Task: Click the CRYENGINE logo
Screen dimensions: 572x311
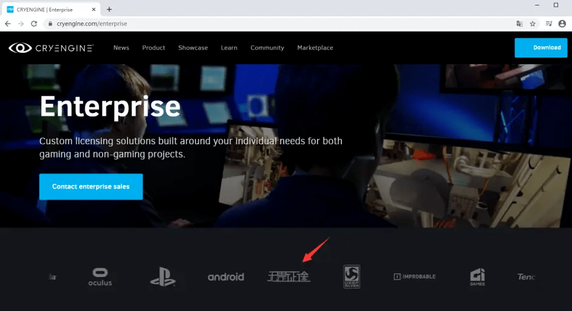Action: 51,48
